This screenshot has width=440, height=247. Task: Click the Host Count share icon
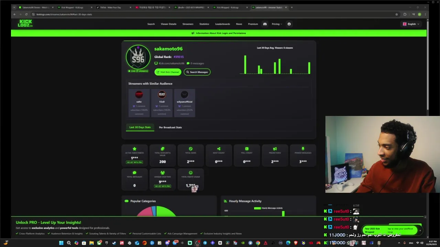(x=219, y=149)
